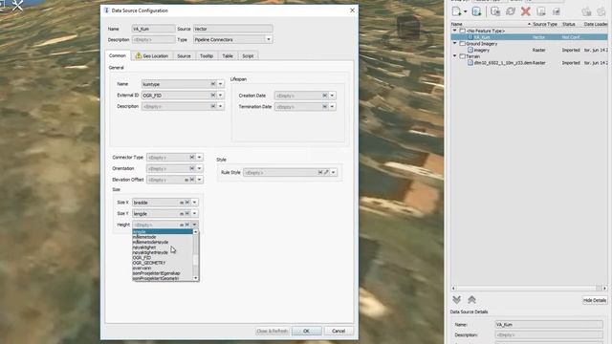The height and width of the screenshot is (344, 612).
Task: Click Data Source Details Name field
Action: point(549,325)
